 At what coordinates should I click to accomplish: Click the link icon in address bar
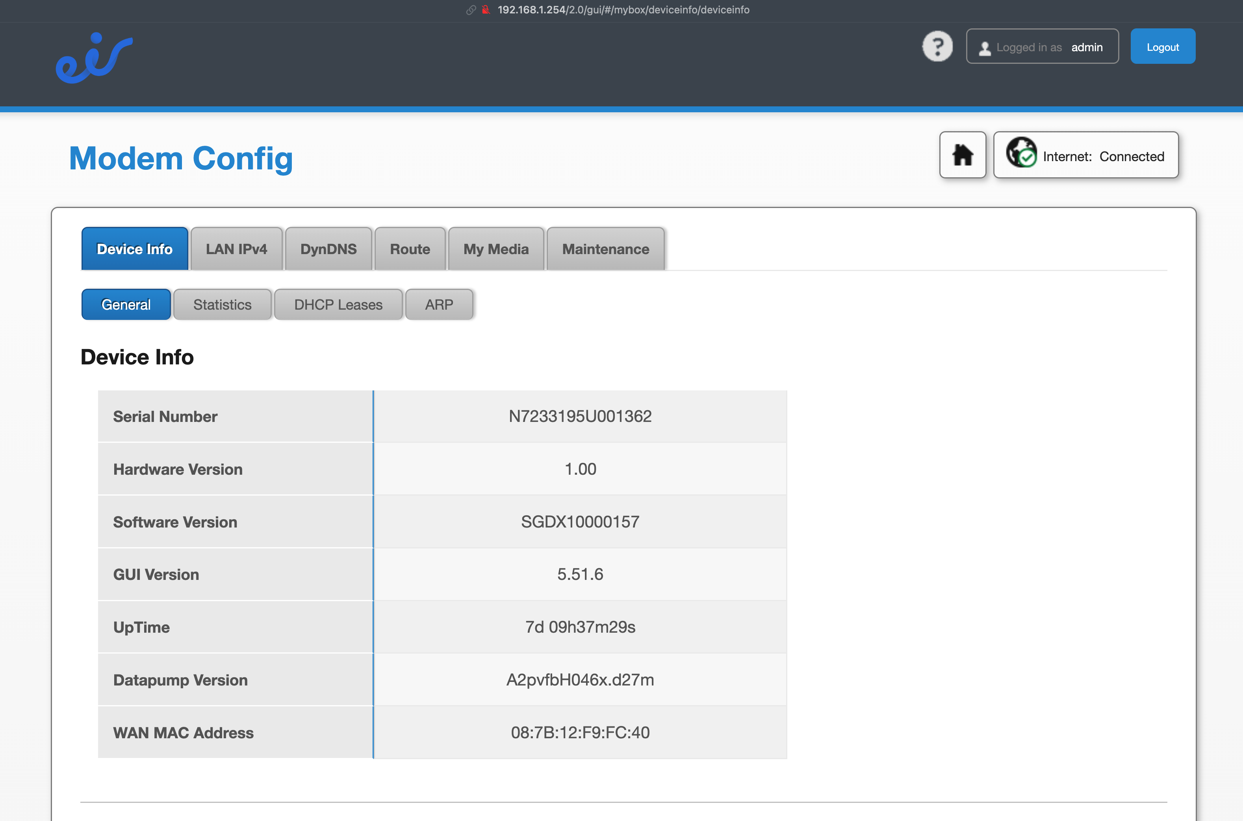pyautogui.click(x=471, y=10)
